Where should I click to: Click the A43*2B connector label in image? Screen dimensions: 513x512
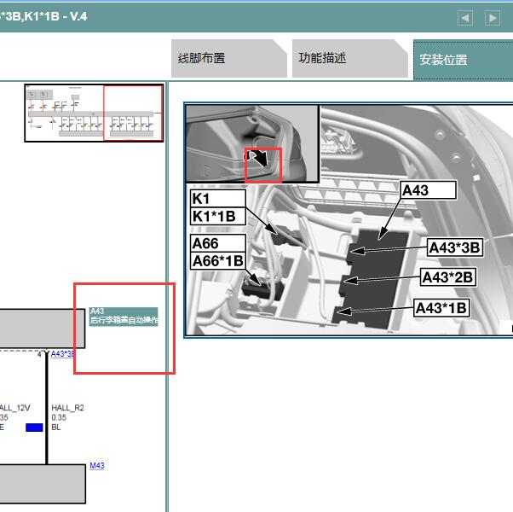coord(448,277)
